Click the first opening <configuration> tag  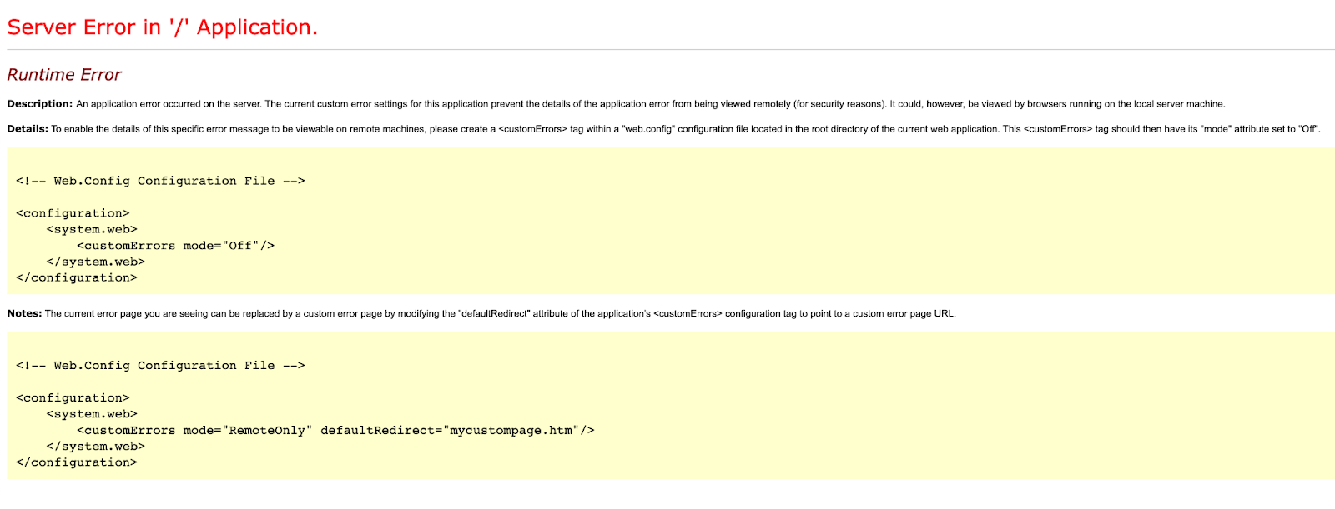[x=73, y=213]
